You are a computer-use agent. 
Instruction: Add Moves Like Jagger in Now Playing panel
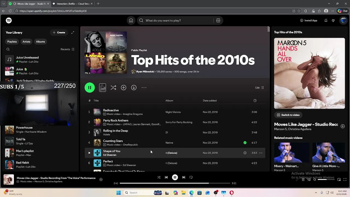[343, 126]
